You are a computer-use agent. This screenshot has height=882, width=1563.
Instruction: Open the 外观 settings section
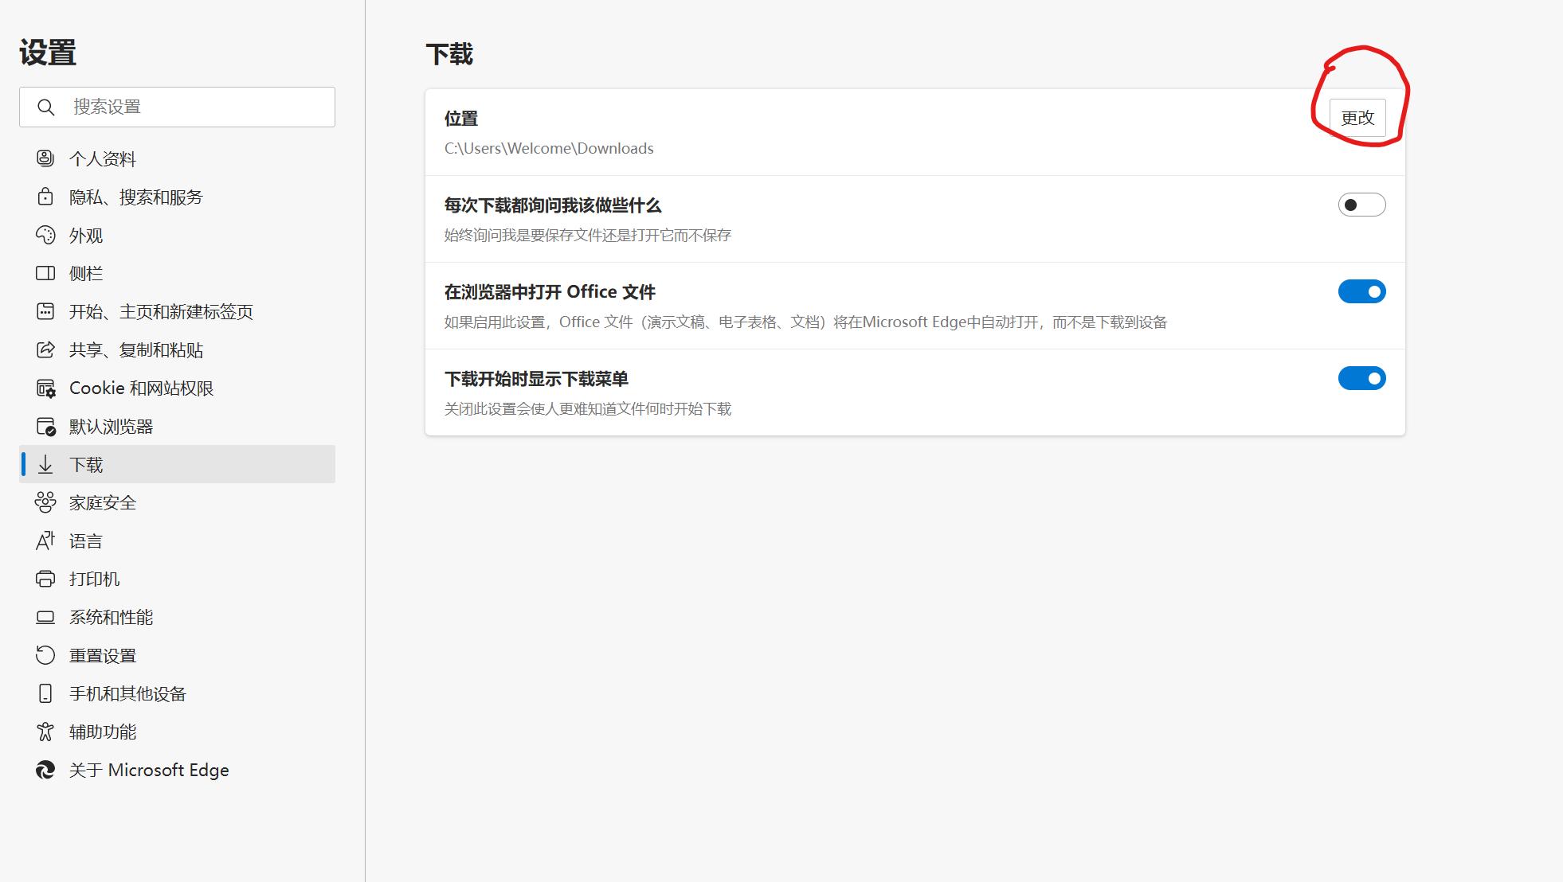pyautogui.click(x=177, y=235)
